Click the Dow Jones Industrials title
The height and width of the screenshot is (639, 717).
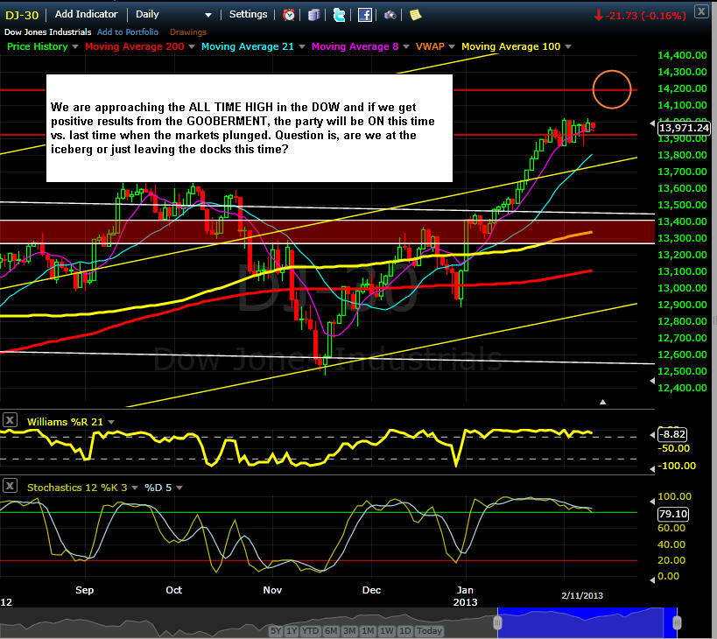coord(47,32)
